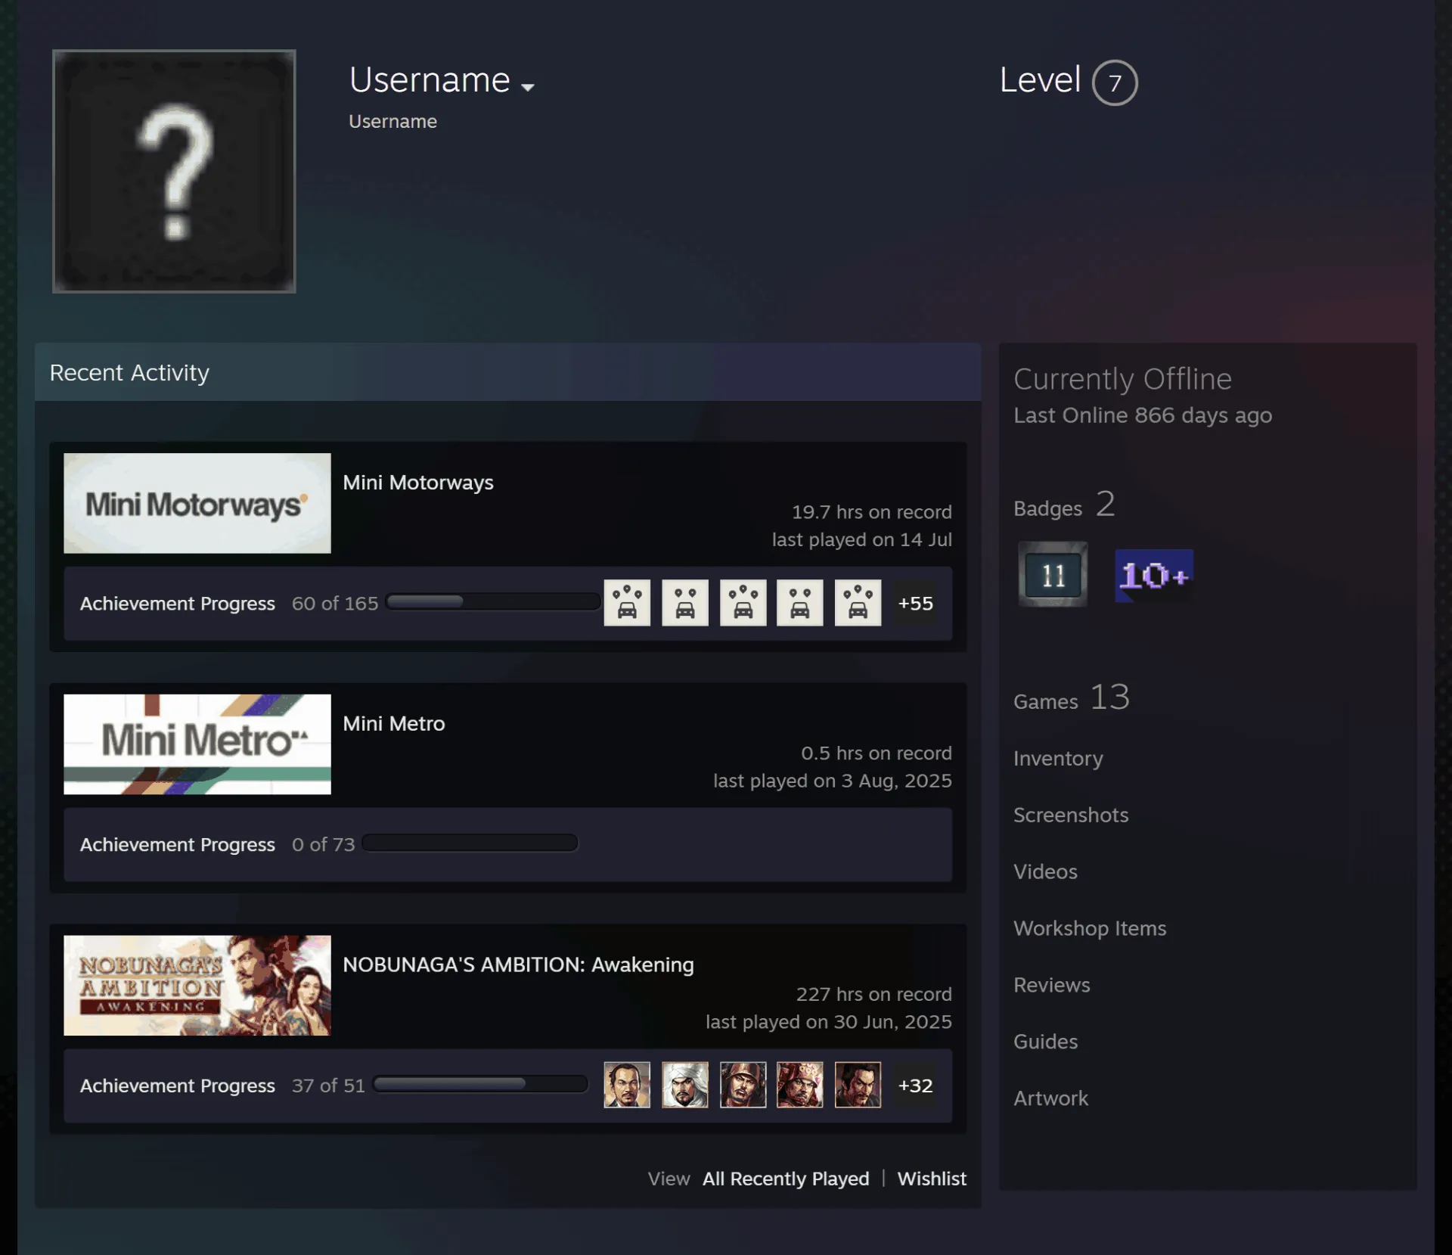Open the Years of Service 11 badge

pyautogui.click(x=1053, y=575)
